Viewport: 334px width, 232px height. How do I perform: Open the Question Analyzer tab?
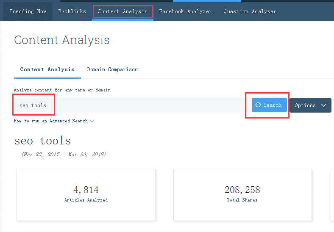(250, 11)
